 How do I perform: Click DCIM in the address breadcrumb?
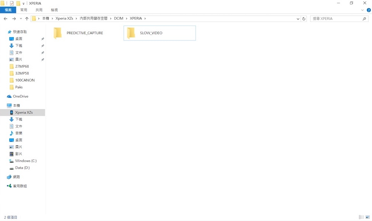(x=119, y=19)
